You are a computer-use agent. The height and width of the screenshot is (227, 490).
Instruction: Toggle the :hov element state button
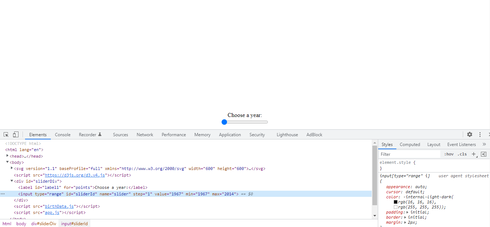pos(449,154)
